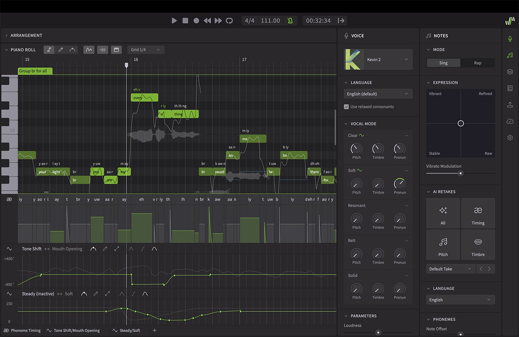Click the Expression XY pad center handle
Image resolution: width=519 pixels, height=337 pixels.
tap(461, 123)
